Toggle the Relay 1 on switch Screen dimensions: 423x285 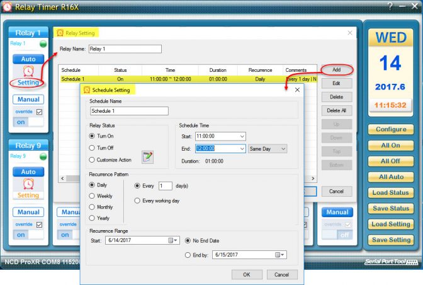[x=28, y=122]
